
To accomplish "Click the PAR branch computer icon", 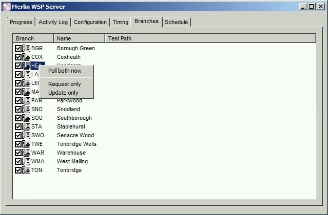I will [x=26, y=100].
